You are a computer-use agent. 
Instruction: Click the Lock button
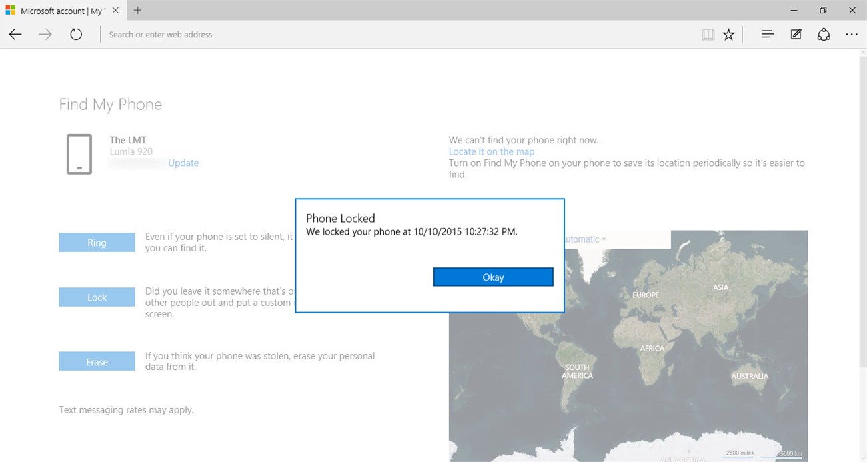pos(97,297)
